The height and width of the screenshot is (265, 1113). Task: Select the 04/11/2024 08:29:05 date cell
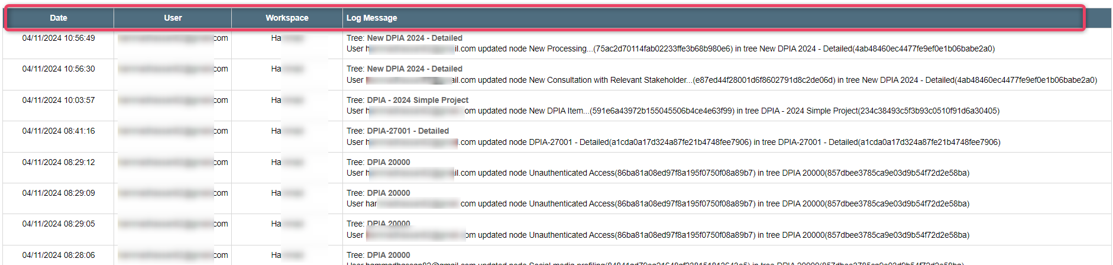click(59, 224)
